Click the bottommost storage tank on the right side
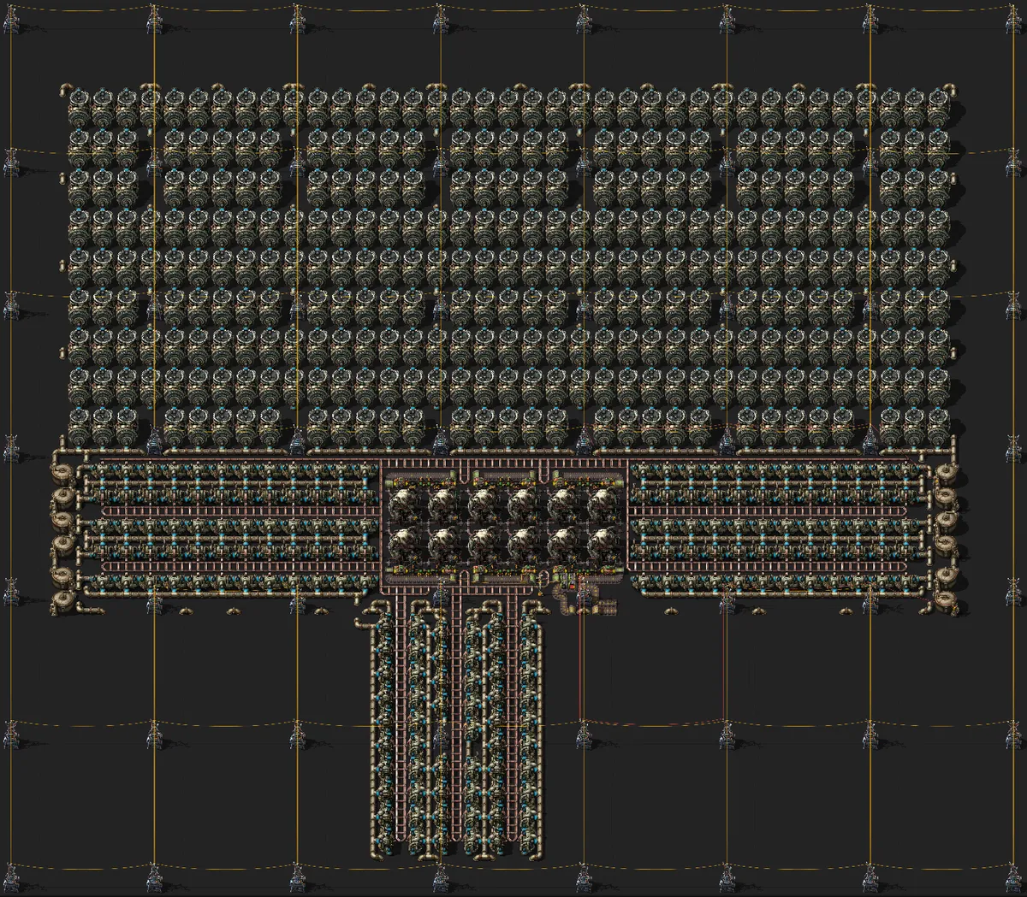This screenshot has height=897, width=1027. (947, 603)
